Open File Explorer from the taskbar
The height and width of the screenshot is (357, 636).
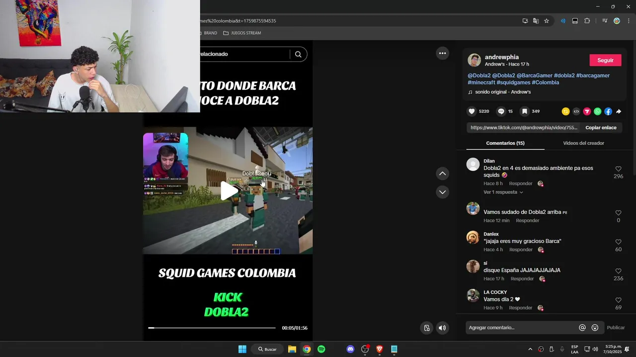pos(292,349)
